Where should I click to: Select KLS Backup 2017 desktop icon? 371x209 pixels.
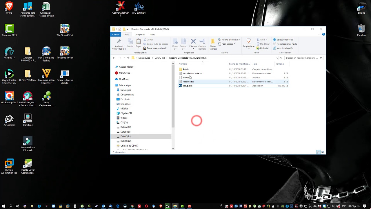coord(9,97)
